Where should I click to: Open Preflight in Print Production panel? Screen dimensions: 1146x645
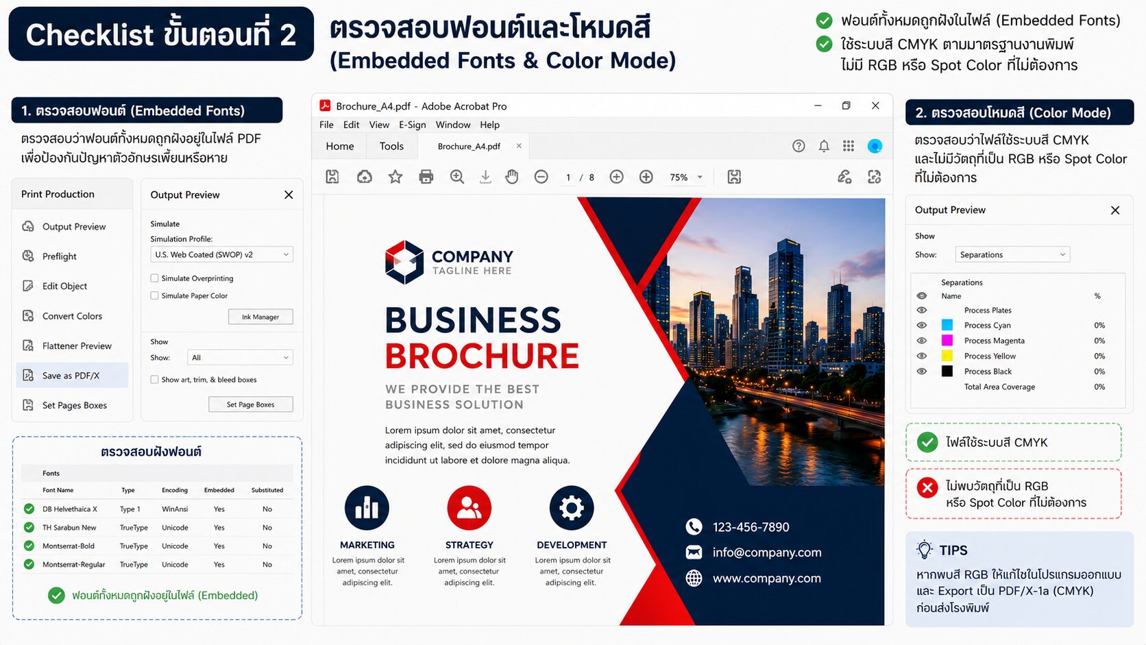pos(73,256)
